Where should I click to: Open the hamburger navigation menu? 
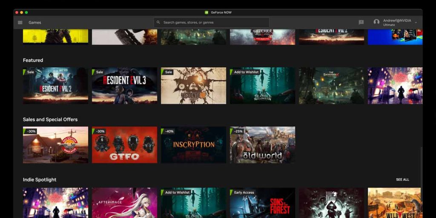[x=20, y=23]
